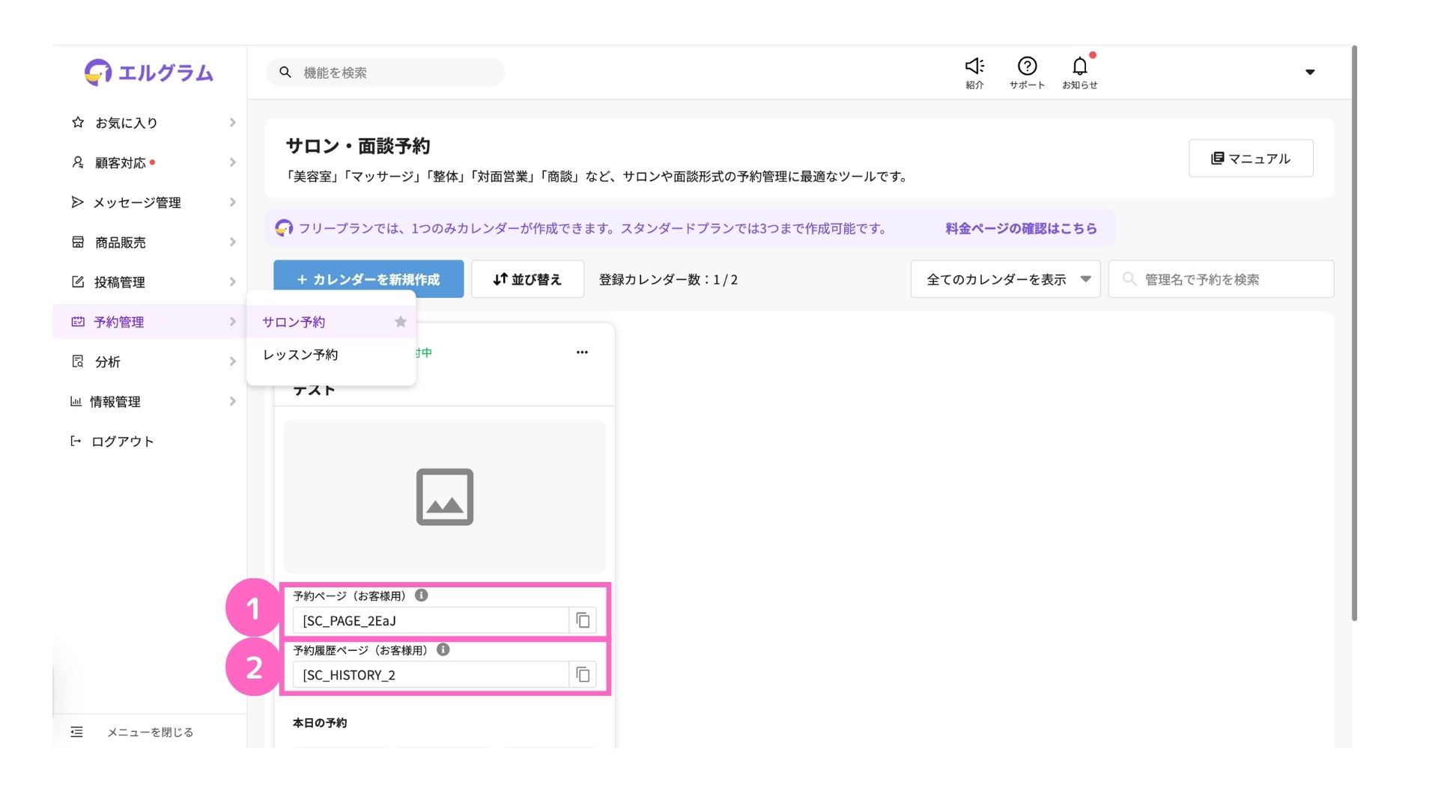Select レッスン予約 from the submenu
This screenshot has height=808, width=1438.
coord(300,355)
